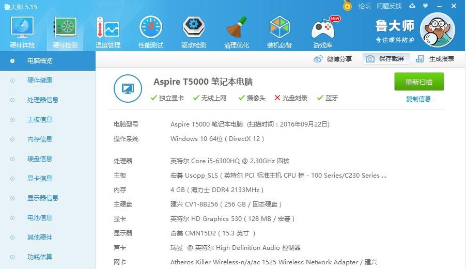
Task: Click the green 重新扫描 rescan button
Action: (x=419, y=82)
